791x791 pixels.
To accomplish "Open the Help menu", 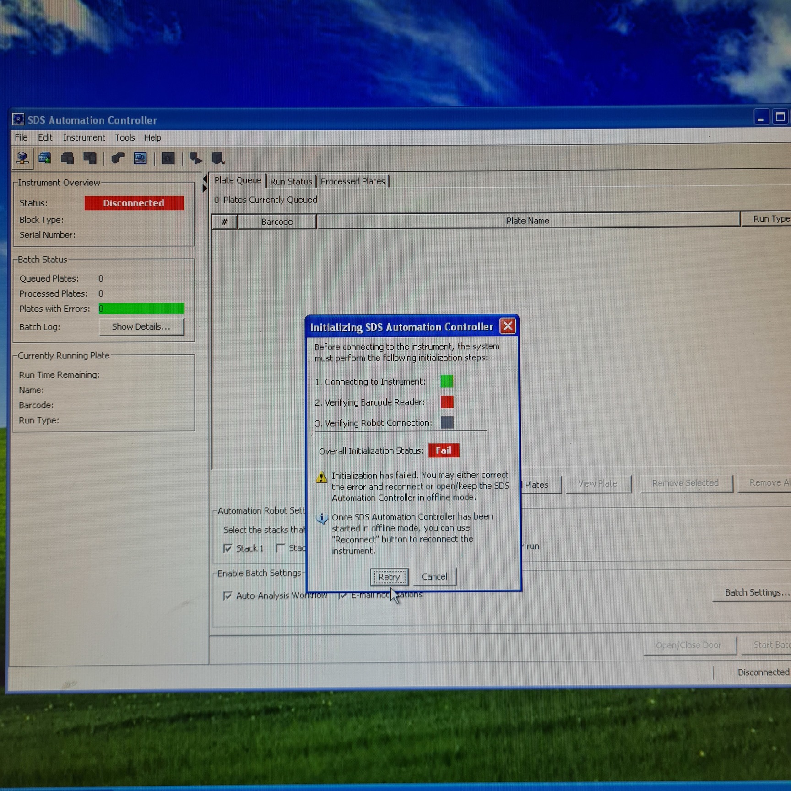I will [x=152, y=137].
